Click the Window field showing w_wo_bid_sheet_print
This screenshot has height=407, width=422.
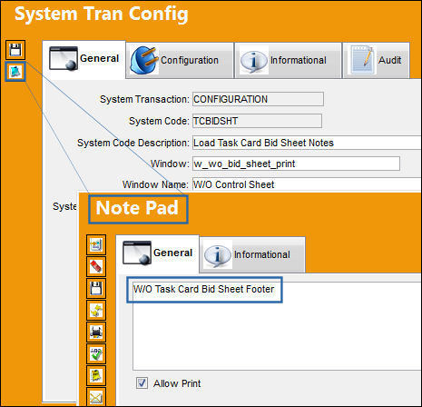point(296,164)
